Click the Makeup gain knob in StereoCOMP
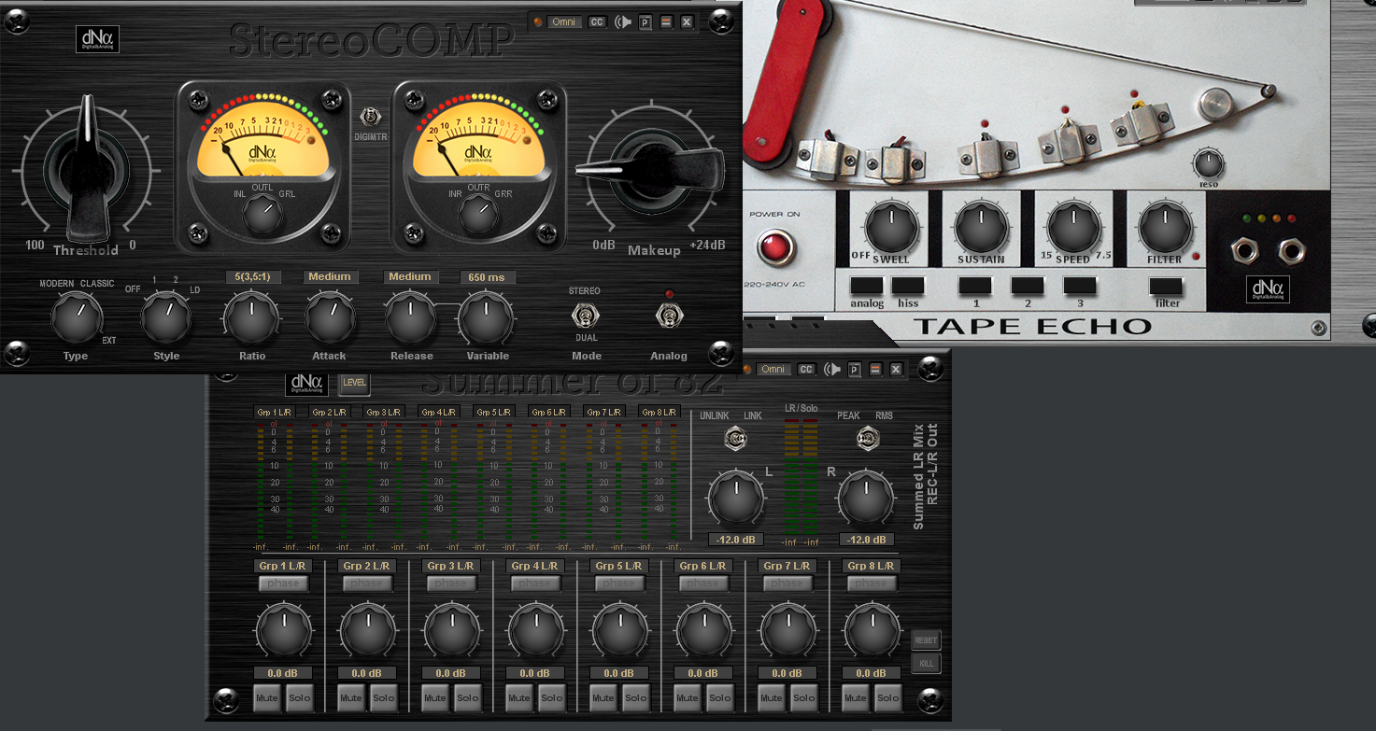1376x731 pixels. pyautogui.click(x=649, y=171)
